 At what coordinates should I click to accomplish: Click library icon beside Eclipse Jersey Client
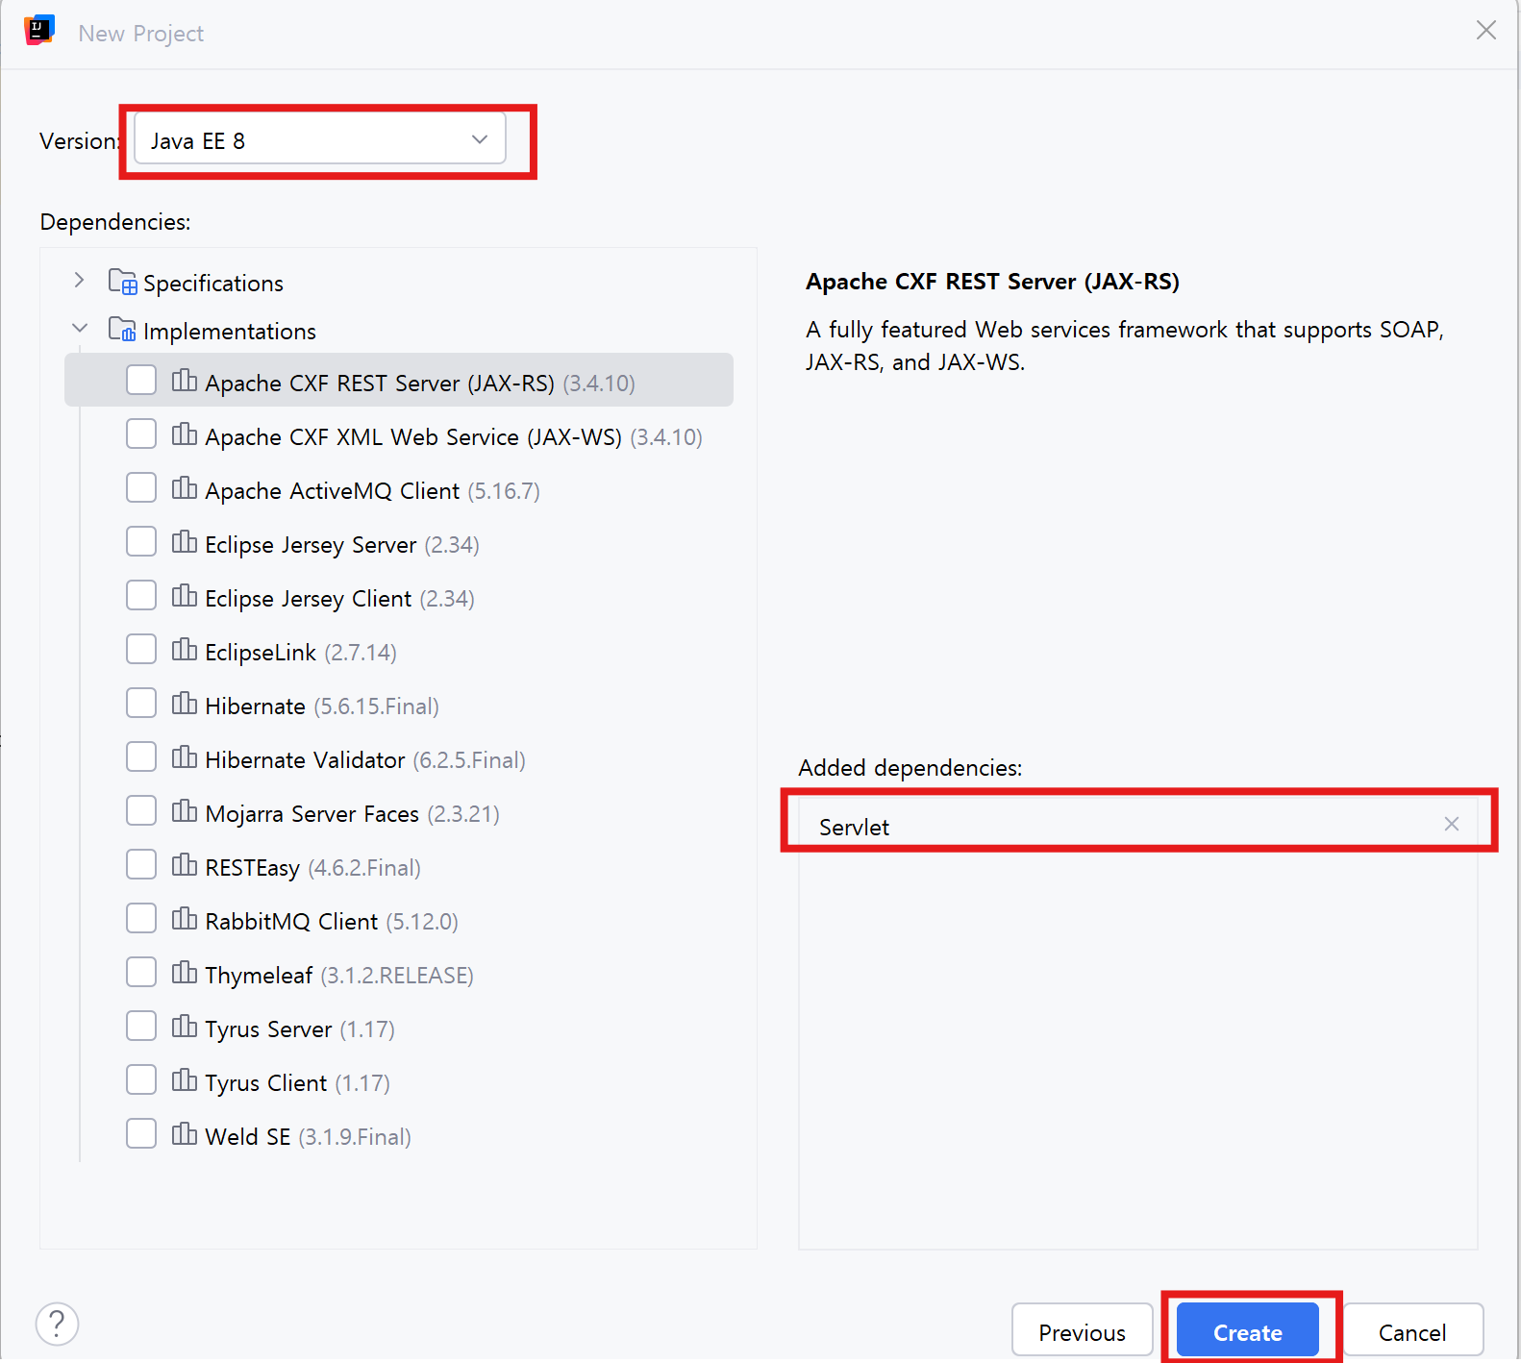(x=185, y=596)
